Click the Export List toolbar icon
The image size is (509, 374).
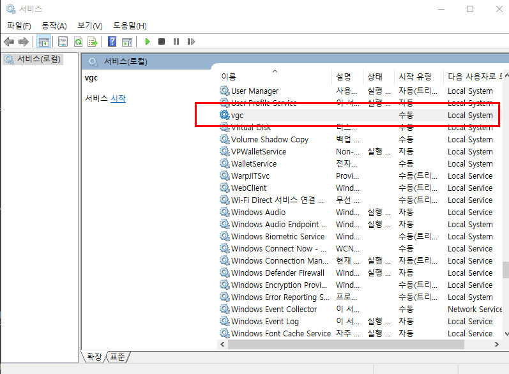[x=92, y=41]
